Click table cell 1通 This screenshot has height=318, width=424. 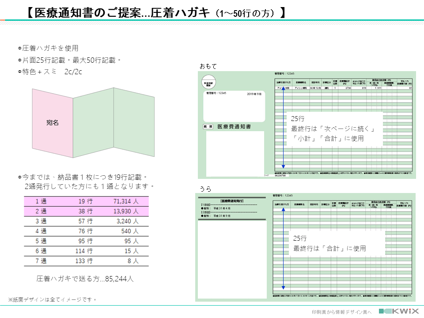[x=41, y=201]
